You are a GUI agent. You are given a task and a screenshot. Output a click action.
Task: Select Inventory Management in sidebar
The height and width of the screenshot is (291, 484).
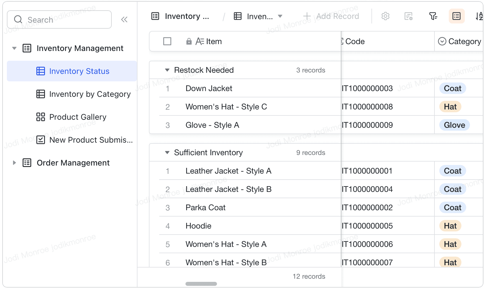tap(80, 48)
